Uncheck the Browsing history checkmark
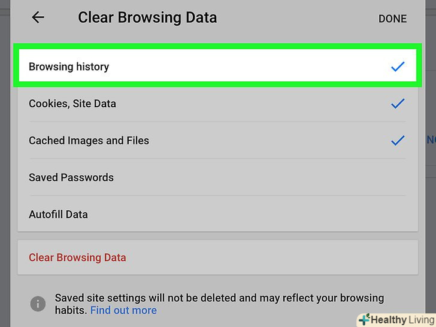Image resolution: width=436 pixels, height=327 pixels. point(398,67)
